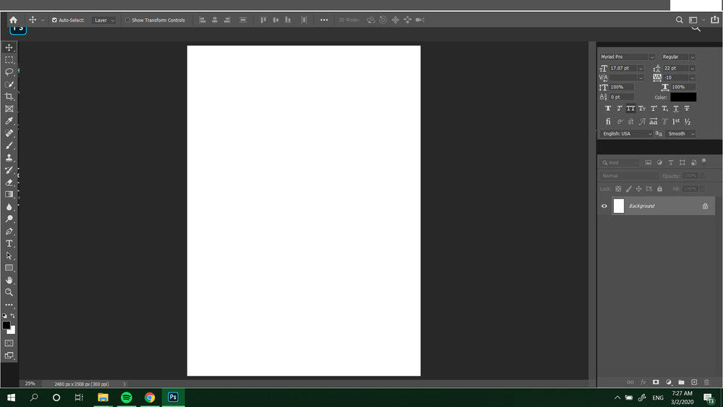723x407 pixels.
Task: Select the History Brush tool
Action: pyautogui.click(x=9, y=169)
